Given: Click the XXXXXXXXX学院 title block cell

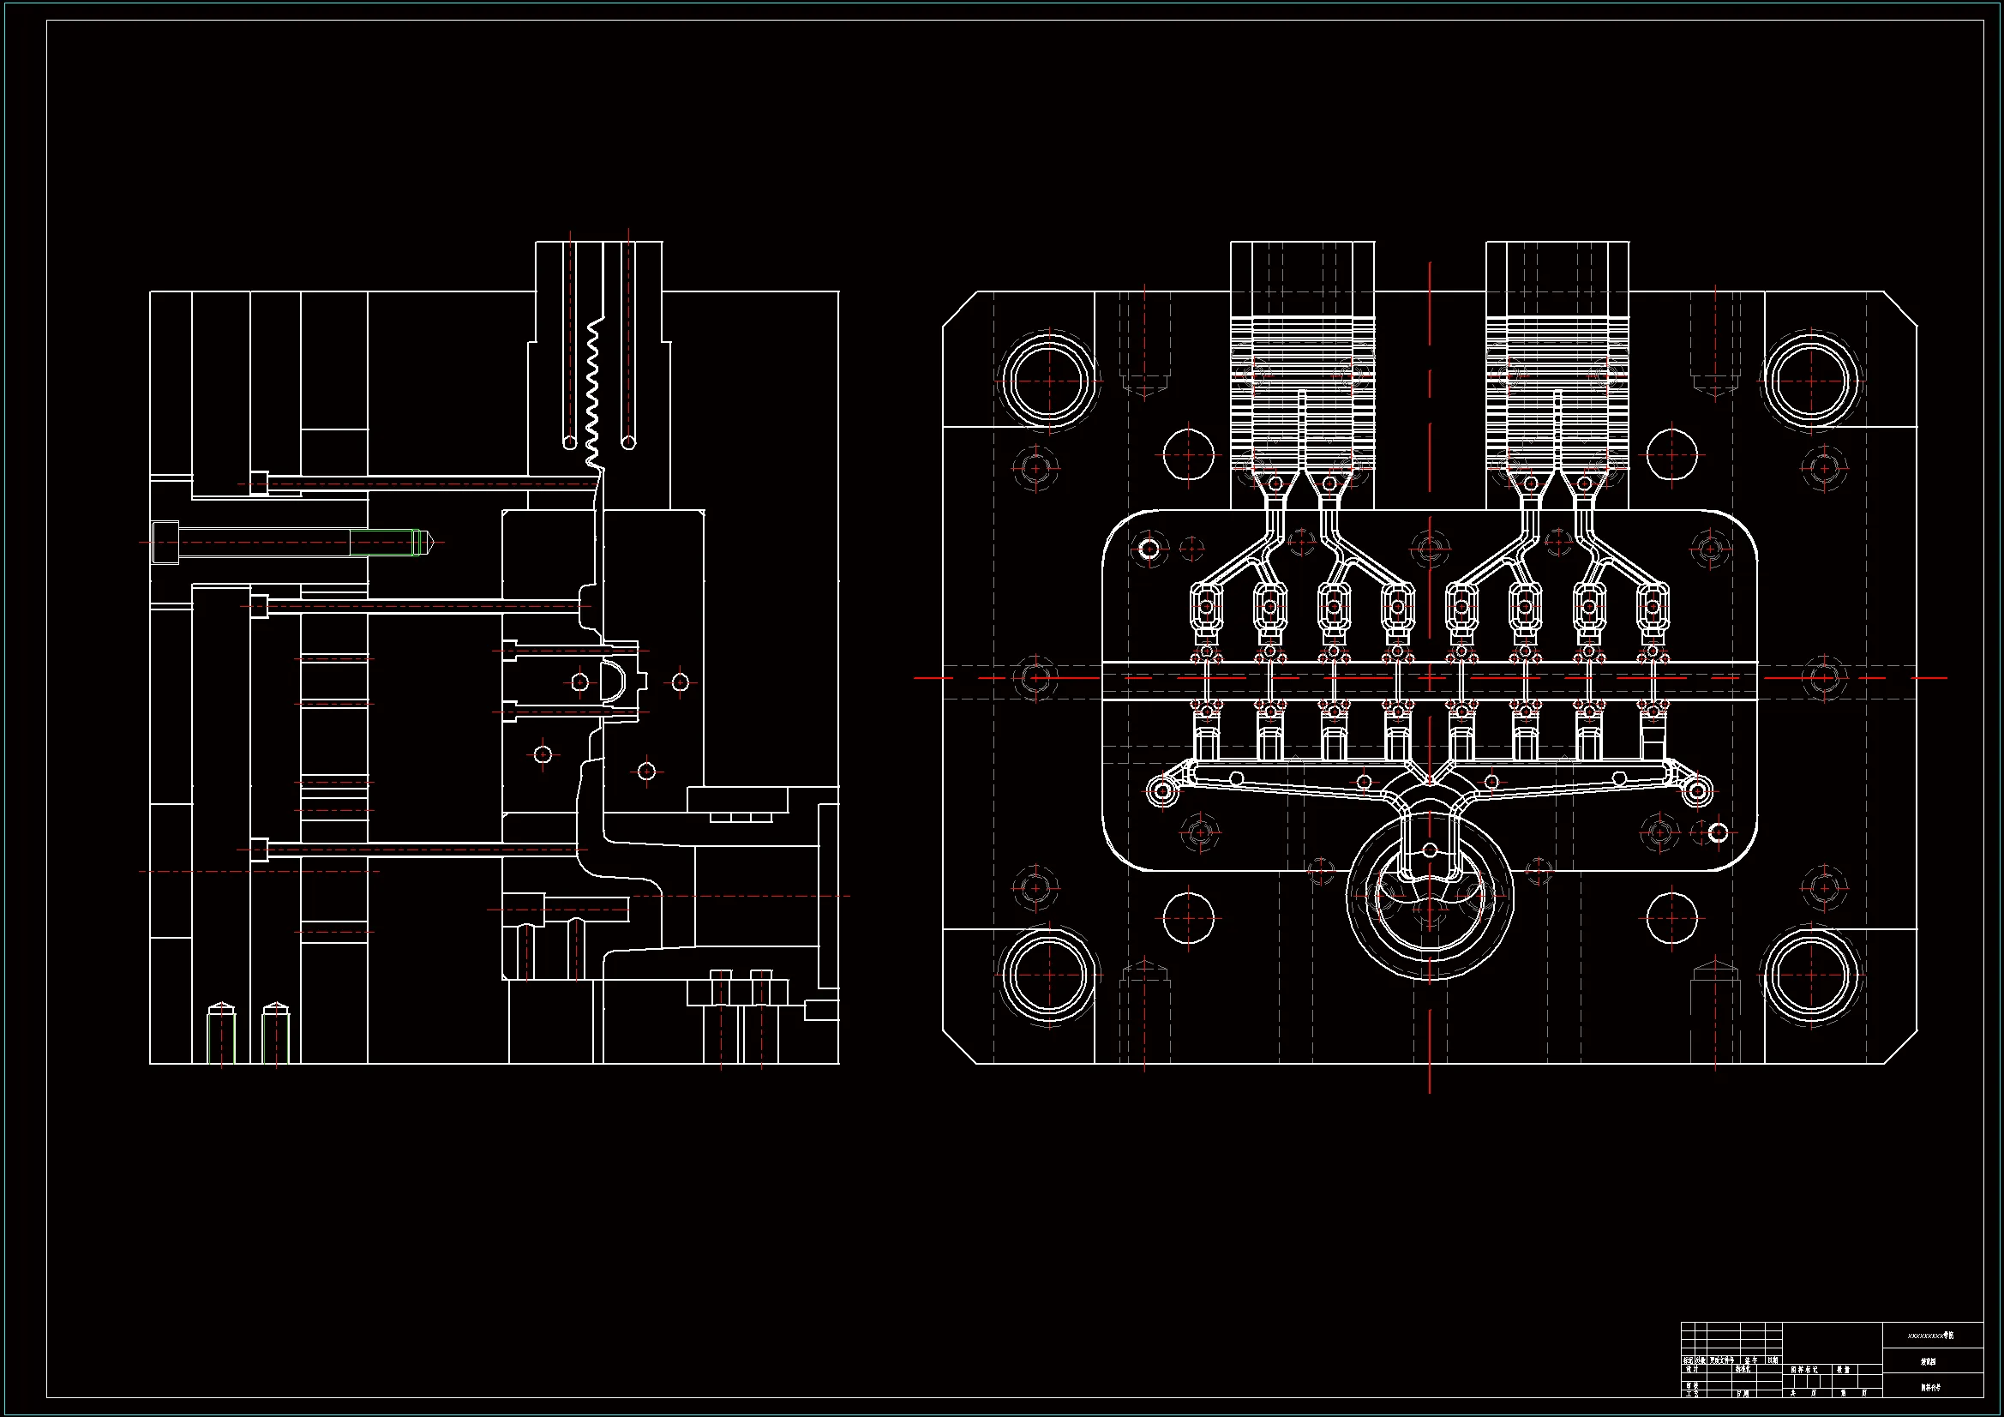Looking at the screenshot, I should pos(1930,1336).
